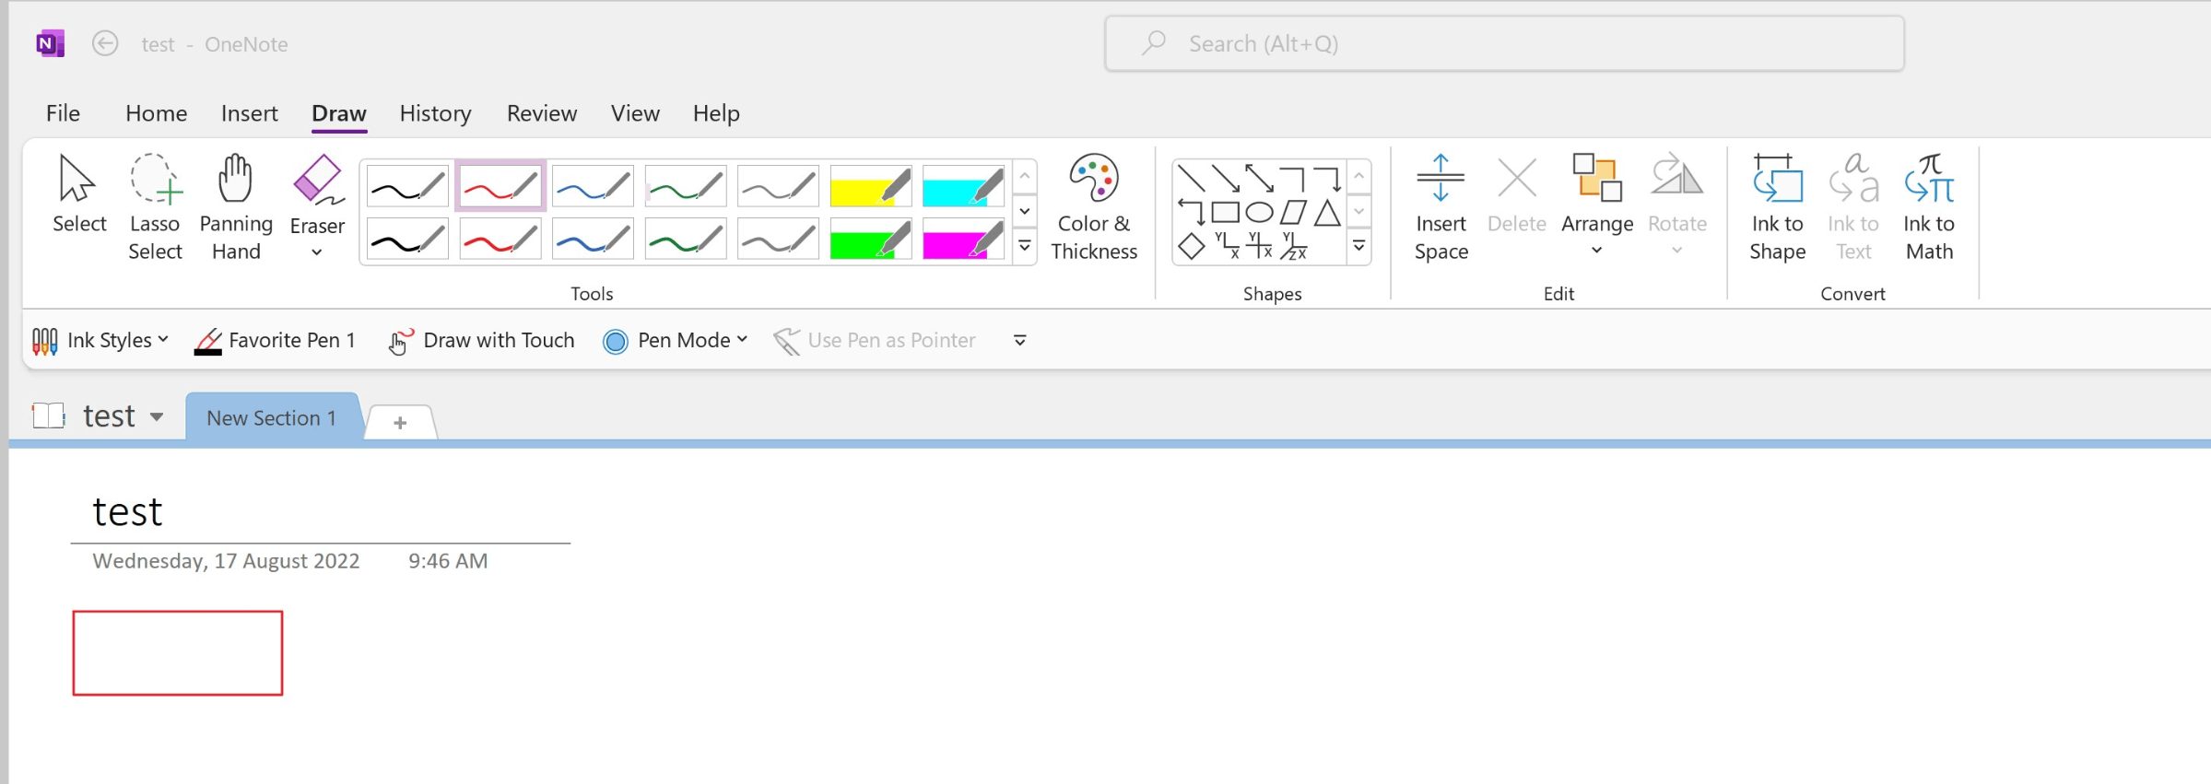This screenshot has height=784, width=2211.
Task: Activate the Lasso Select tool
Action: click(155, 208)
